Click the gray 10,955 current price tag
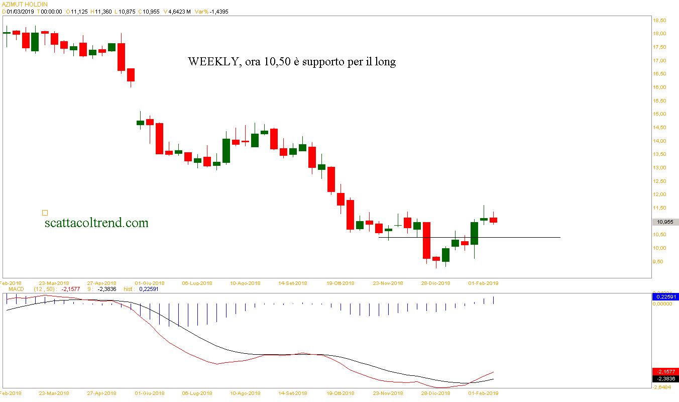 coord(665,222)
